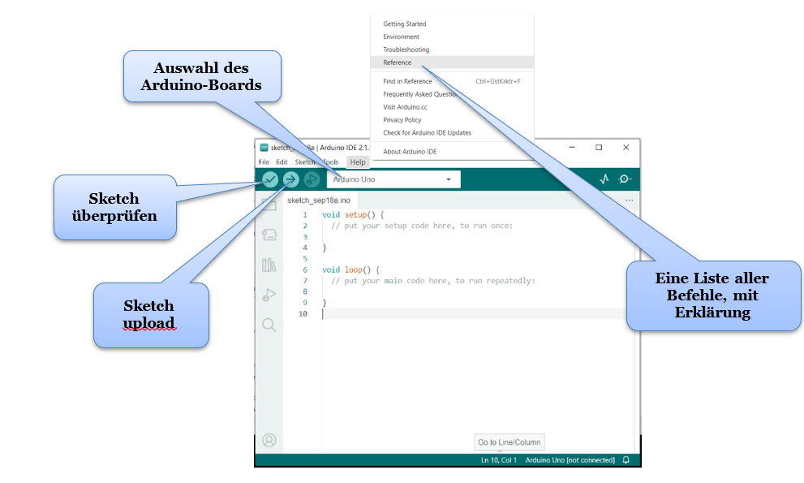Click the Upload arrow button
The height and width of the screenshot is (483, 804).
point(290,179)
